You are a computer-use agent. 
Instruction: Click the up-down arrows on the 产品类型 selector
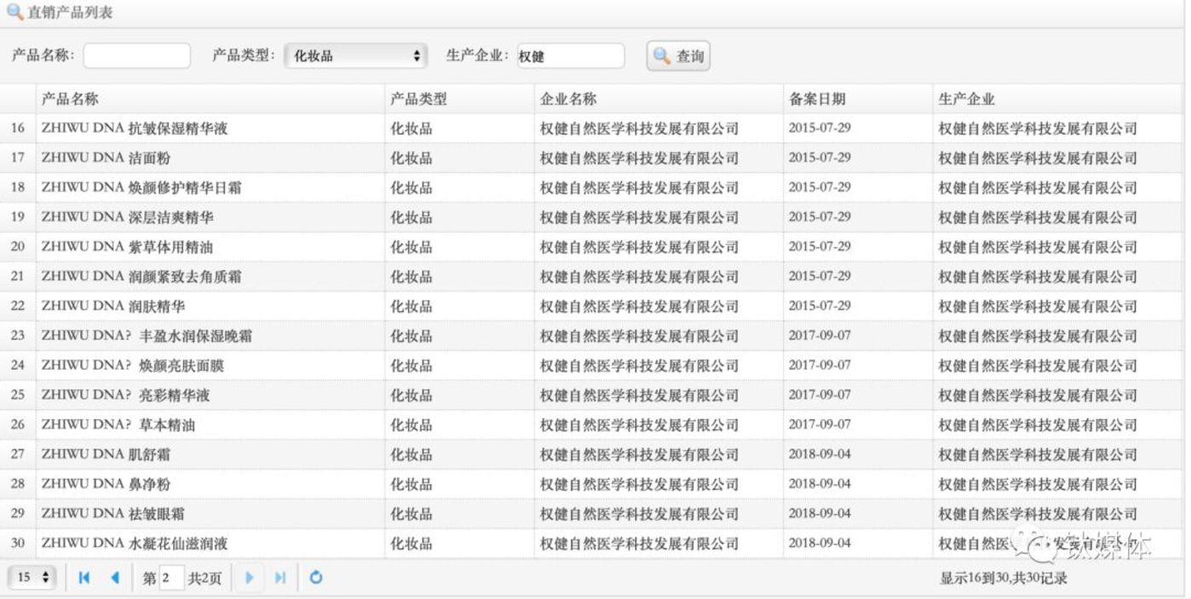(x=415, y=55)
